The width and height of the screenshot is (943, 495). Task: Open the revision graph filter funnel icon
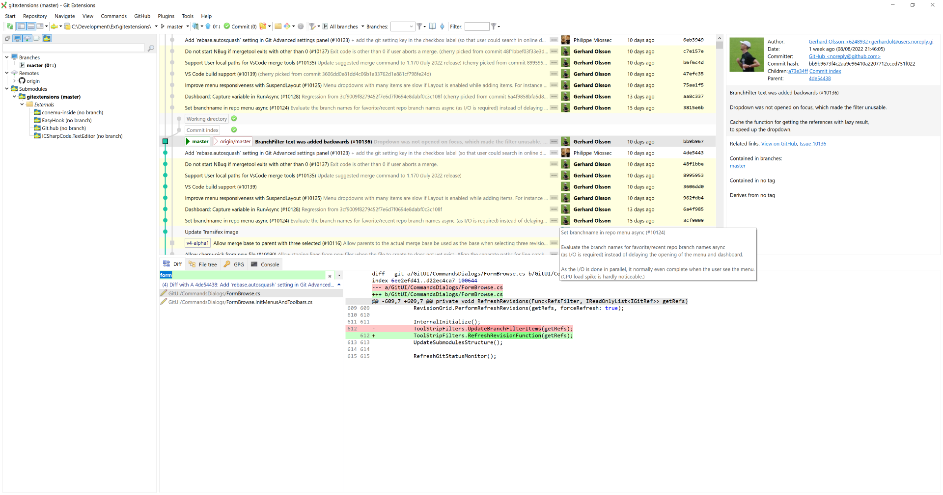point(313,26)
